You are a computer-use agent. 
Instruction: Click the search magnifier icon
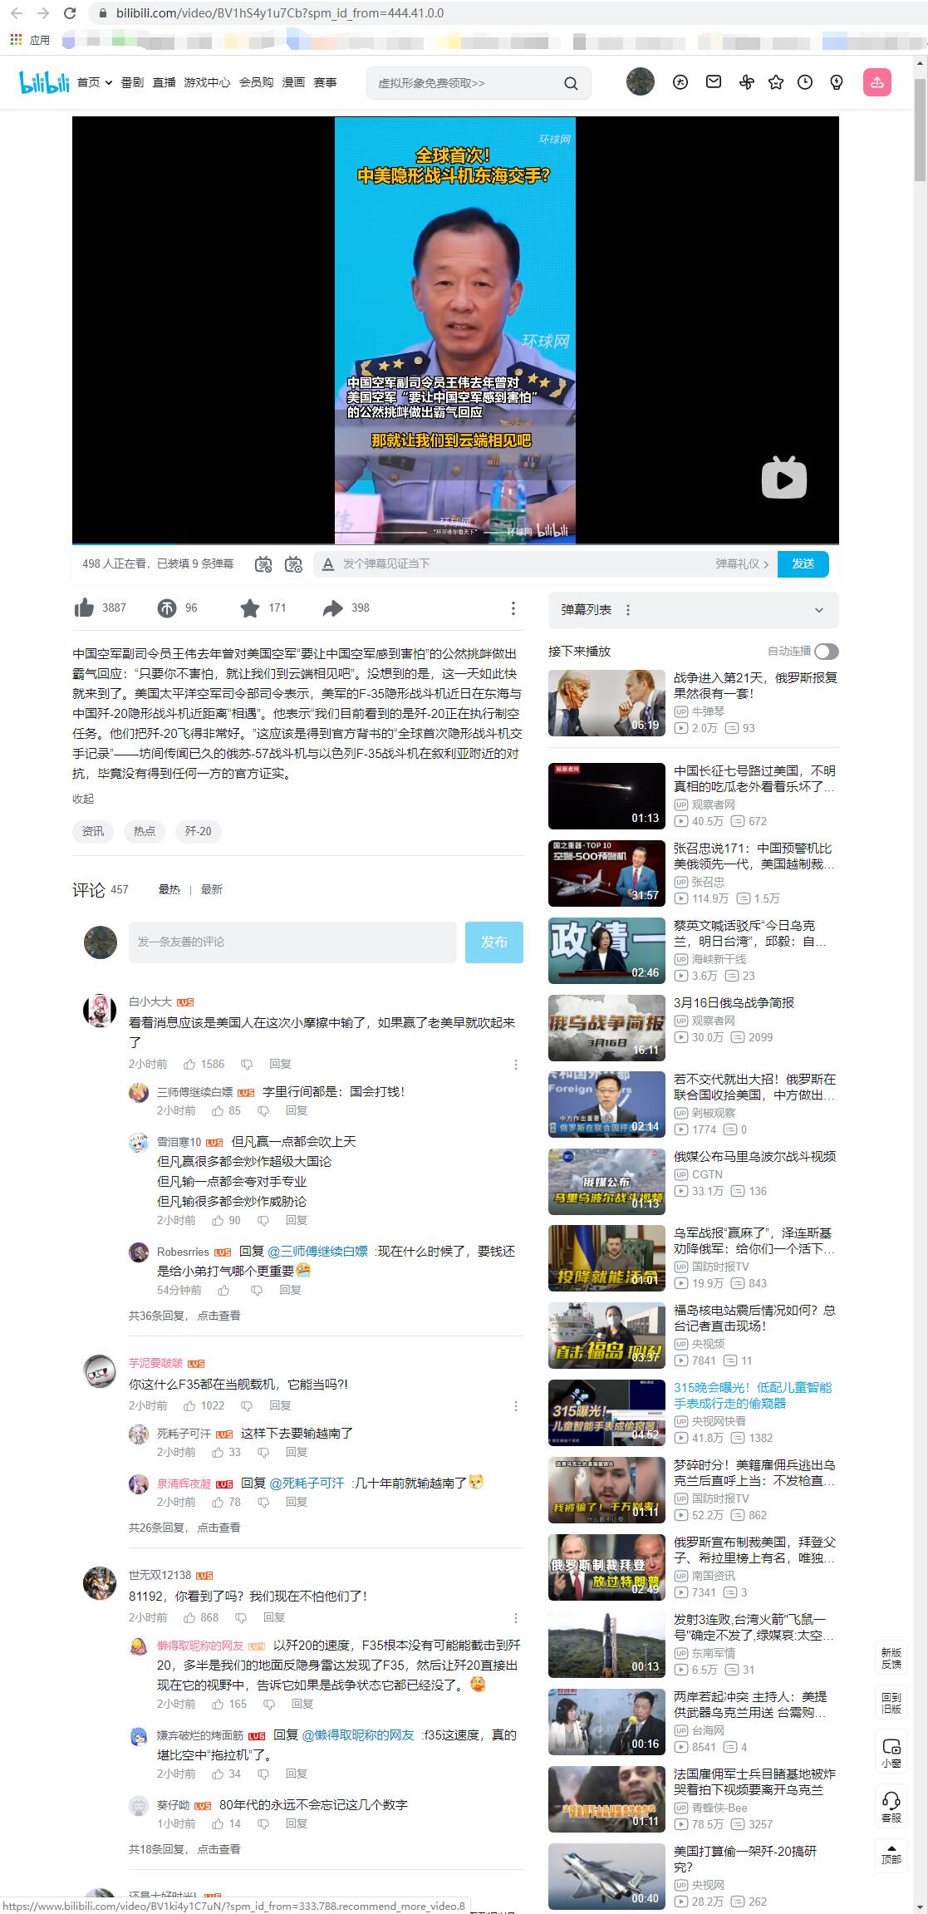(x=571, y=83)
